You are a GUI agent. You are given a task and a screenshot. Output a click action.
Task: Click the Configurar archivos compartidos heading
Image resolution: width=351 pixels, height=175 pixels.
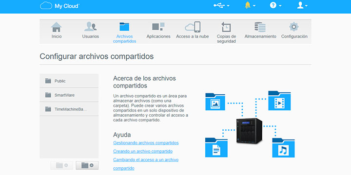pos(97,56)
